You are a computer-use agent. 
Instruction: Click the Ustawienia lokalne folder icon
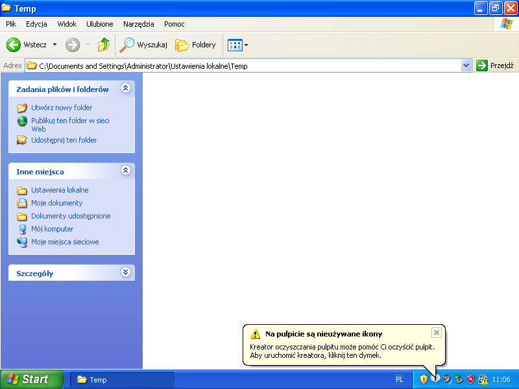pyautogui.click(x=22, y=191)
